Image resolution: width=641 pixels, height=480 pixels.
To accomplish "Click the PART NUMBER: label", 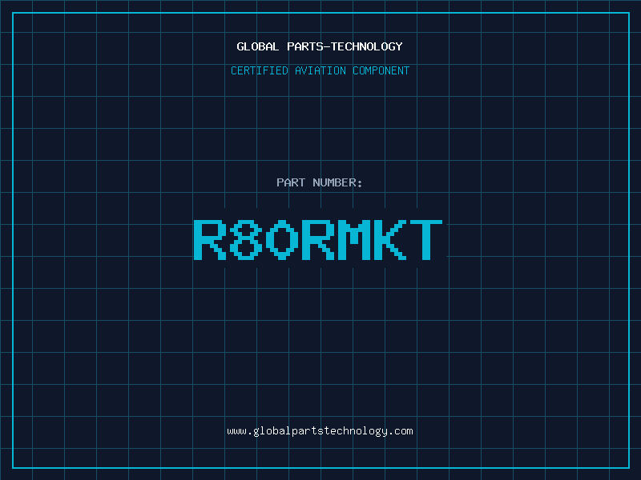I will point(320,182).
